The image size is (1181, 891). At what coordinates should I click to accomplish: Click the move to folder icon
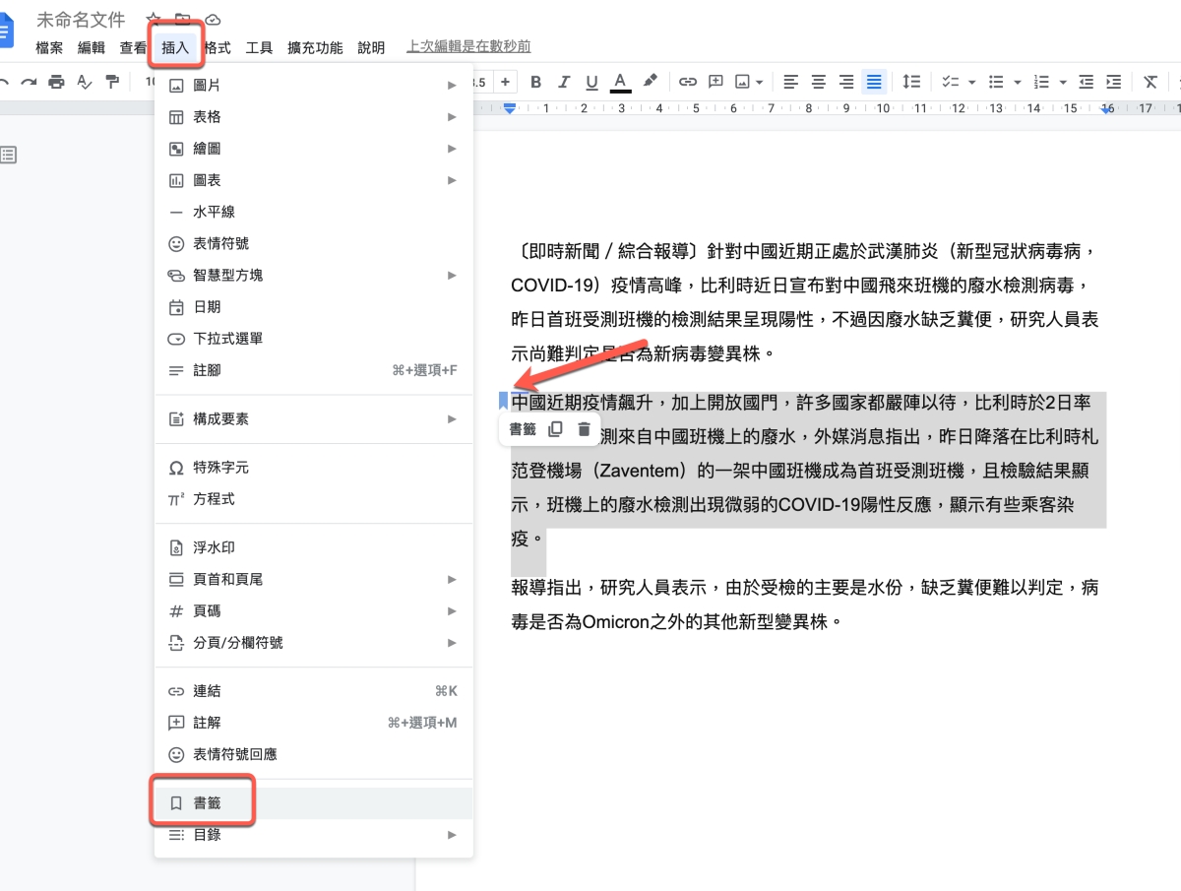click(183, 20)
